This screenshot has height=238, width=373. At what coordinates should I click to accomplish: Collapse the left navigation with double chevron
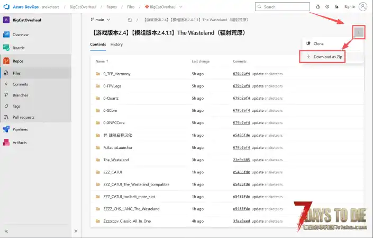click(x=6, y=231)
